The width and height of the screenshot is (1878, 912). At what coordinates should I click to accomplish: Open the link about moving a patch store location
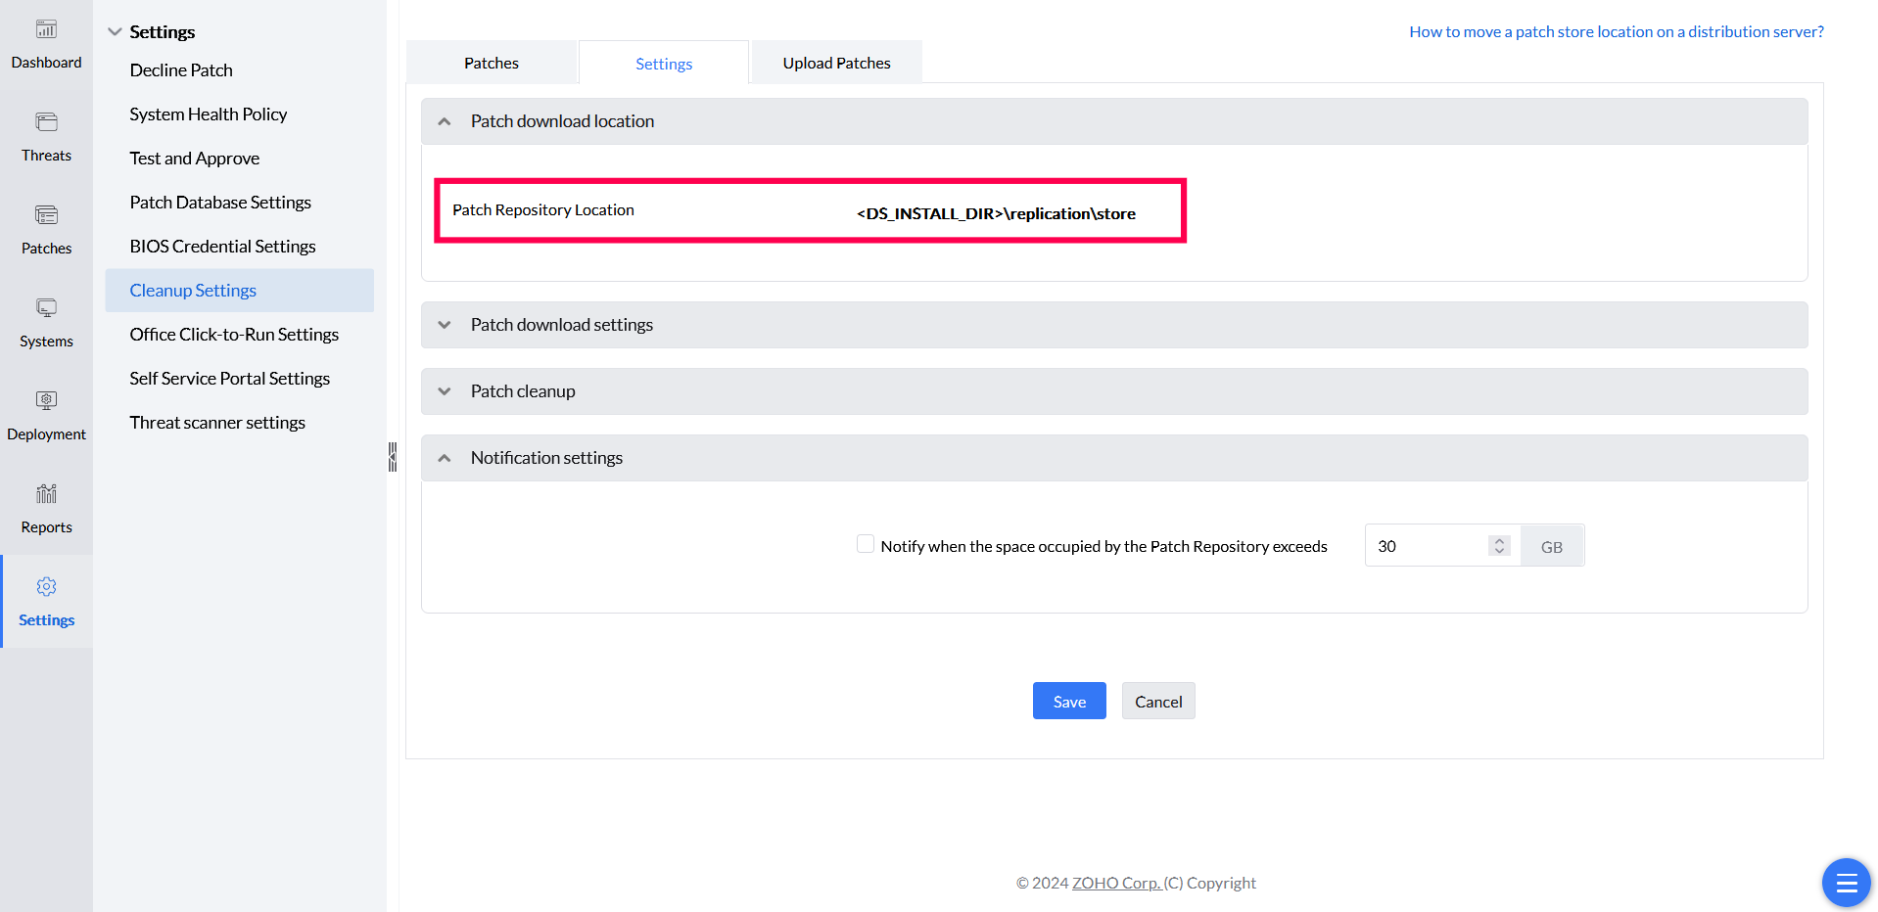(x=1616, y=30)
